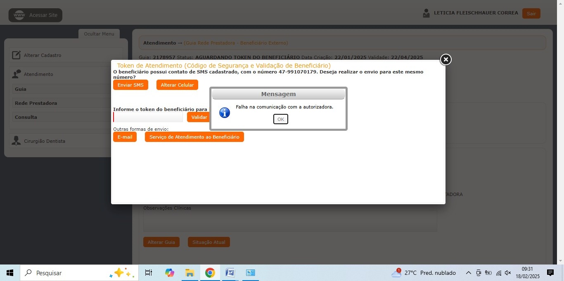Click the "Observações Clínicas" label
This screenshot has width=564, height=281.
point(167,208)
